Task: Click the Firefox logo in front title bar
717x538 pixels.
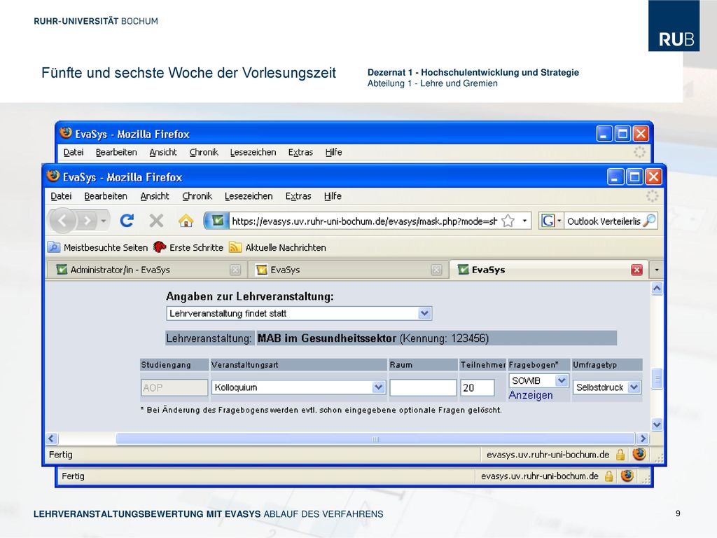Action: 53,176
